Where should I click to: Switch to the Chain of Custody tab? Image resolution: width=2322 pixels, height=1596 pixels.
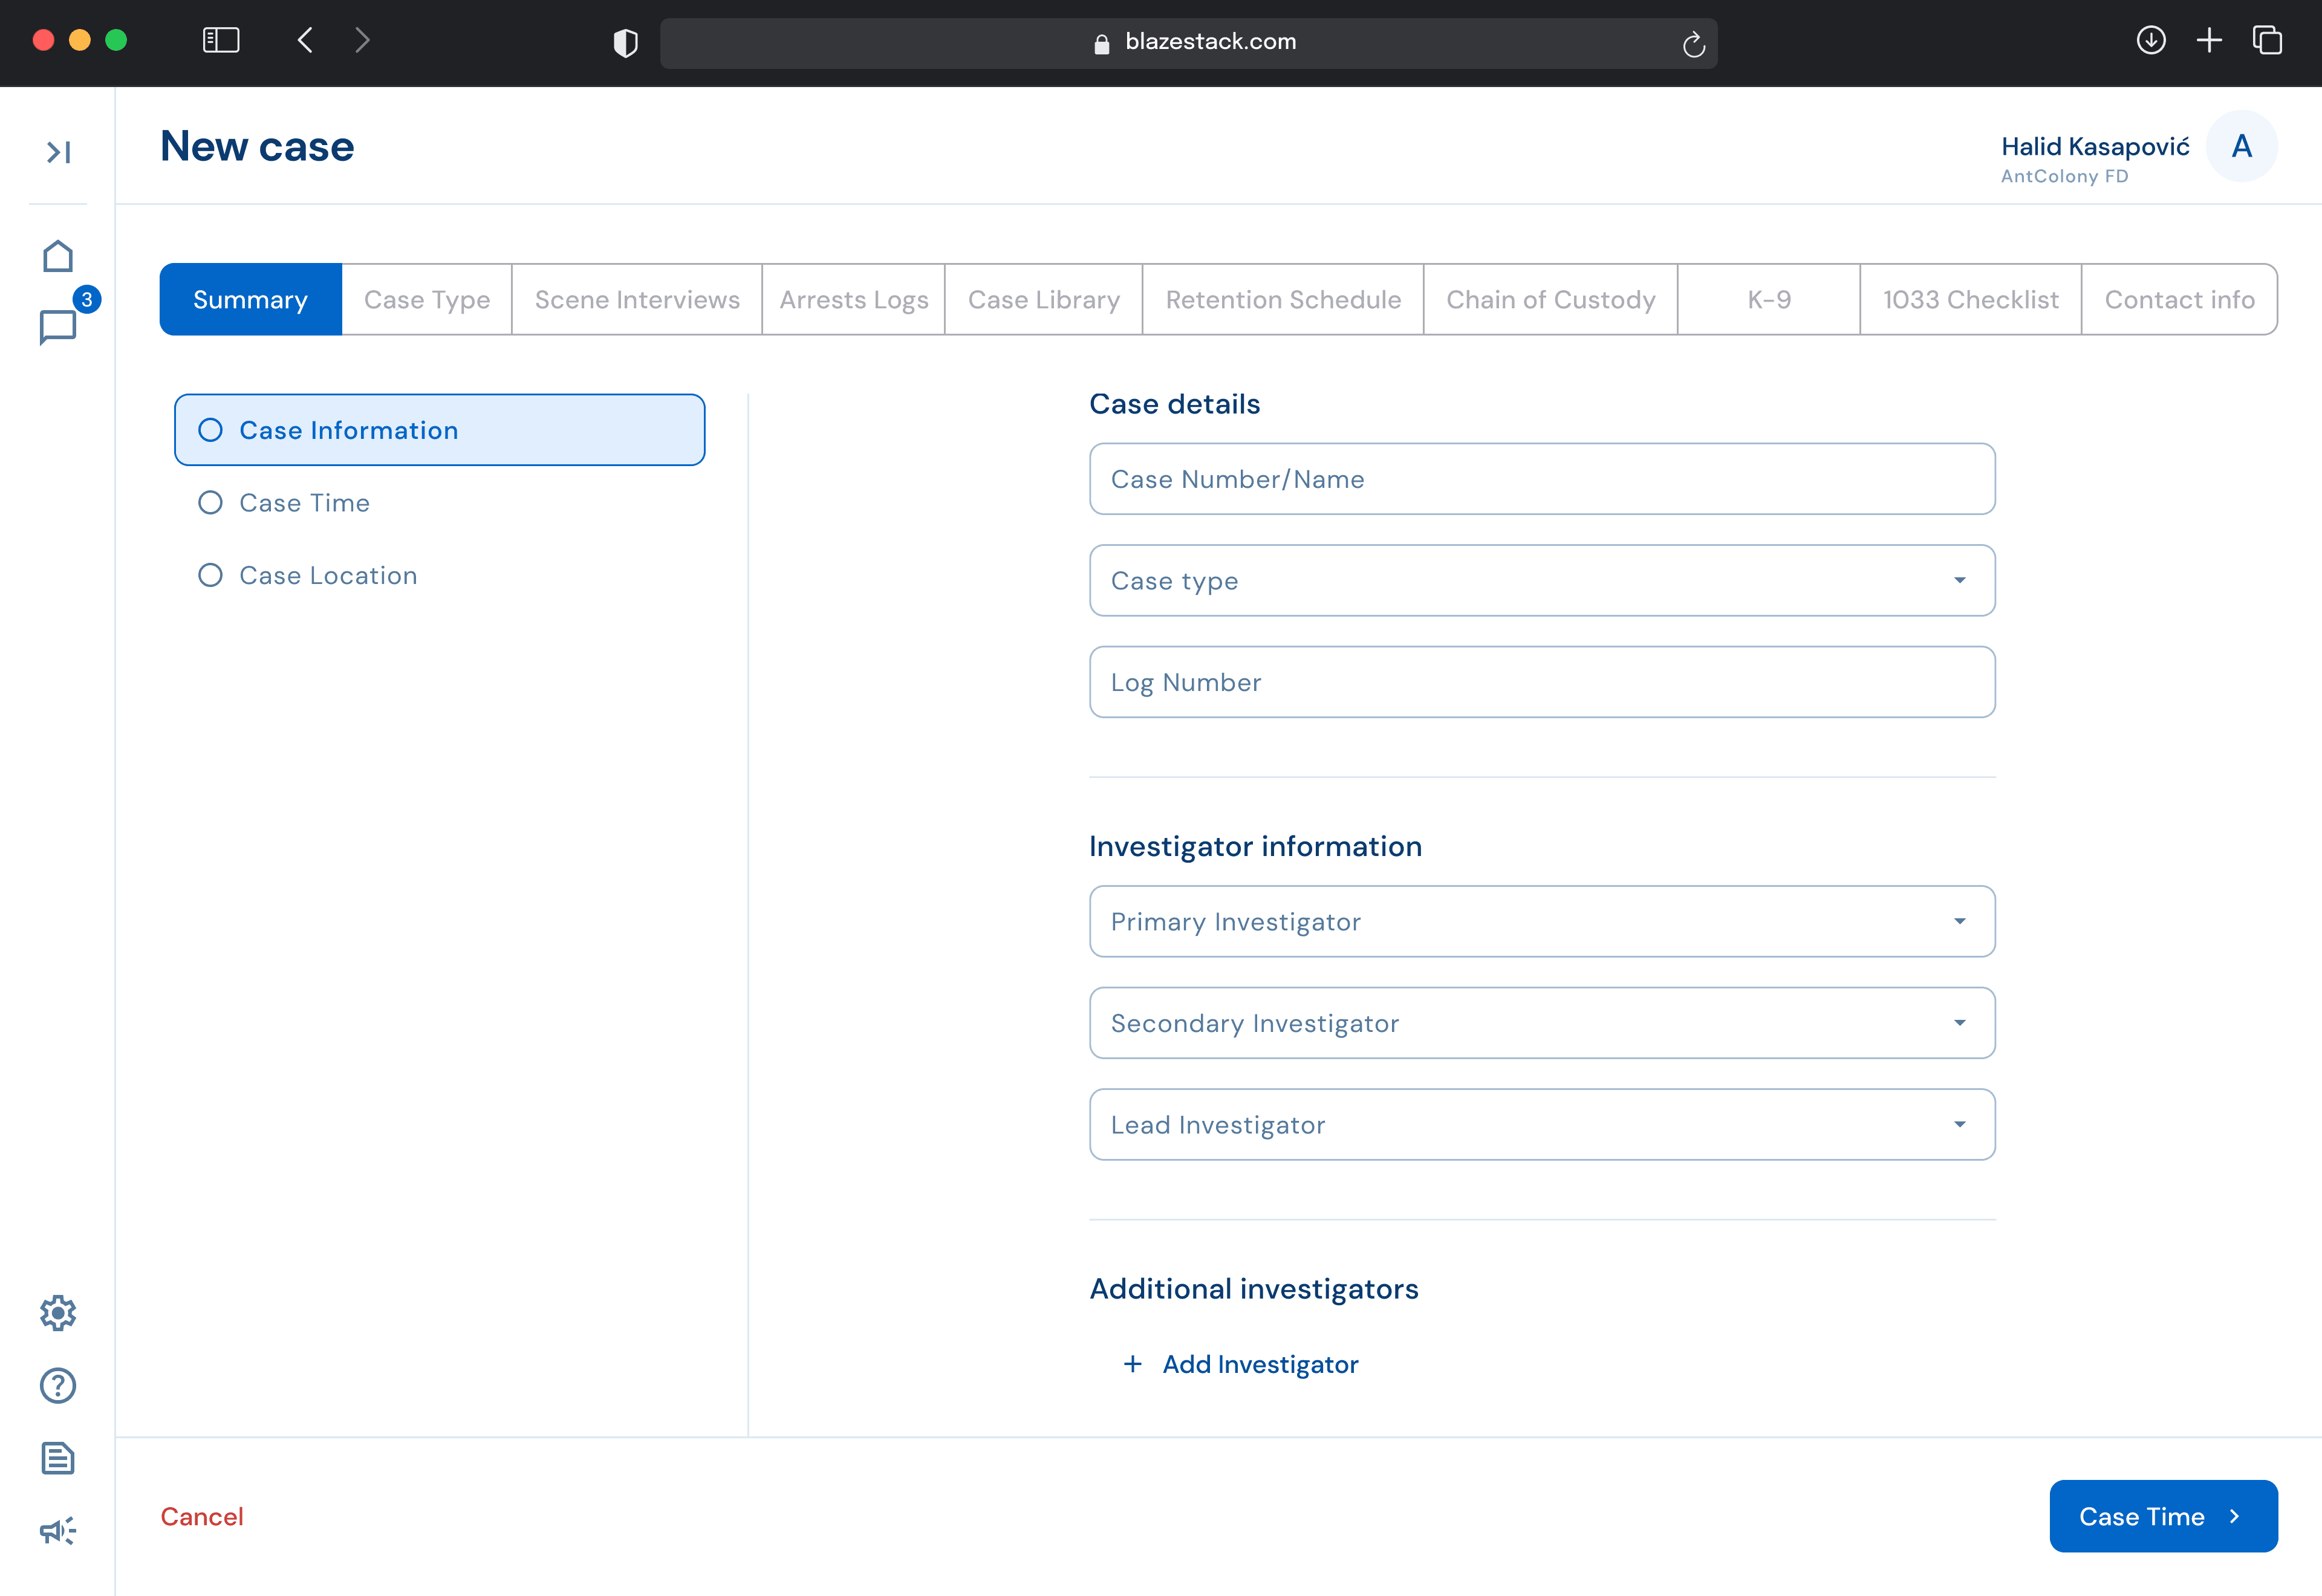(1550, 300)
